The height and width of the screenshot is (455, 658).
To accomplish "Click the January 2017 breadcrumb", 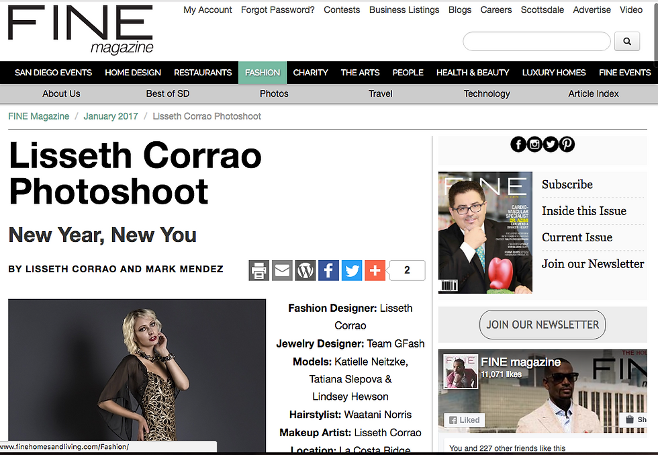I will click(x=111, y=116).
